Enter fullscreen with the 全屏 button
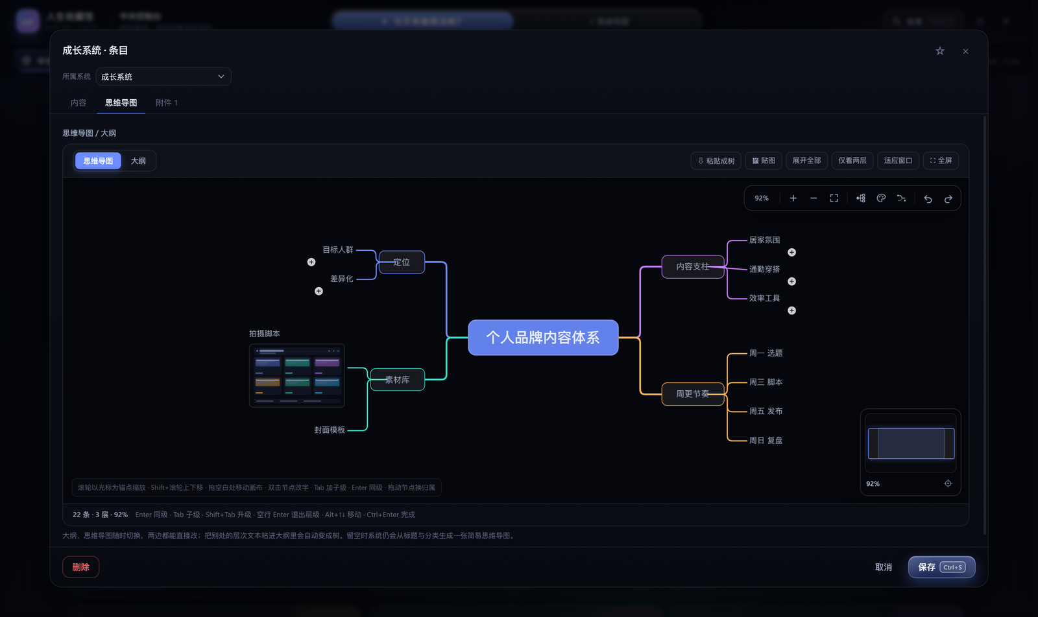 941,161
